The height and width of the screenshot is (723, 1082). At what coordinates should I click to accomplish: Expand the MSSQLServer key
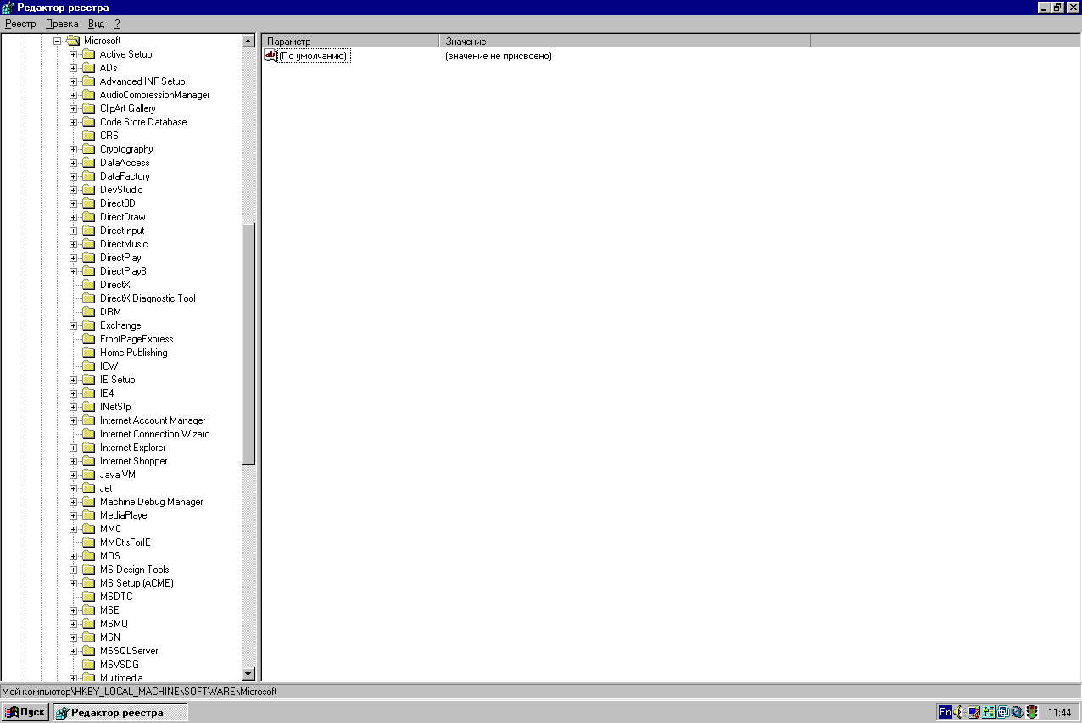coord(74,651)
